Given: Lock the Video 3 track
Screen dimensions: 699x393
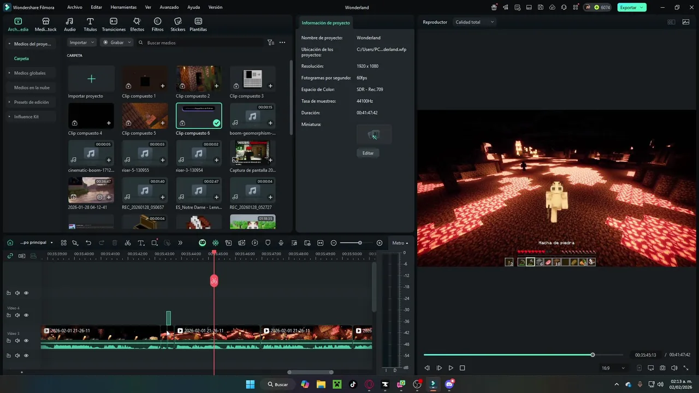Looking at the screenshot, I should click(x=9, y=341).
